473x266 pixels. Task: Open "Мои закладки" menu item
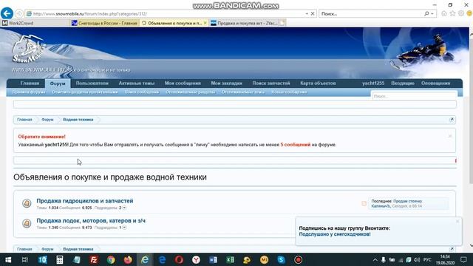tap(227, 83)
